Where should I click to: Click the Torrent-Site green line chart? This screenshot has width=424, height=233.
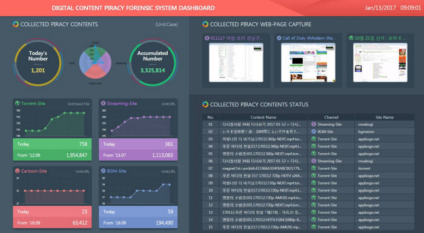click(x=52, y=123)
